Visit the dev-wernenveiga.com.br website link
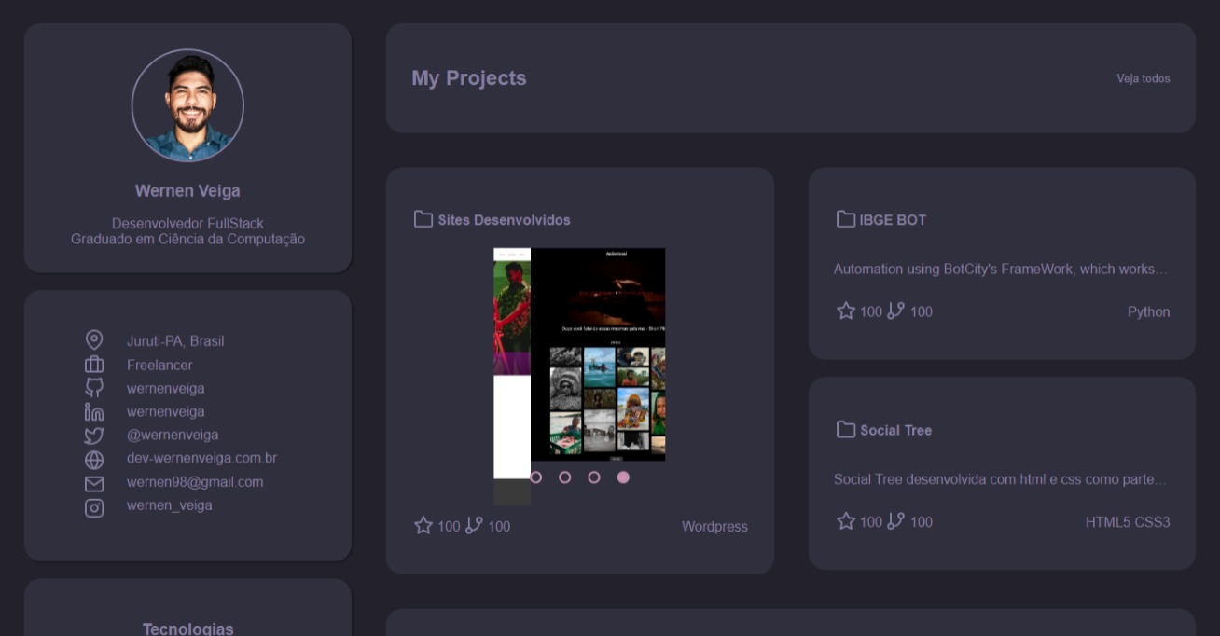This screenshot has width=1220, height=636. point(201,458)
